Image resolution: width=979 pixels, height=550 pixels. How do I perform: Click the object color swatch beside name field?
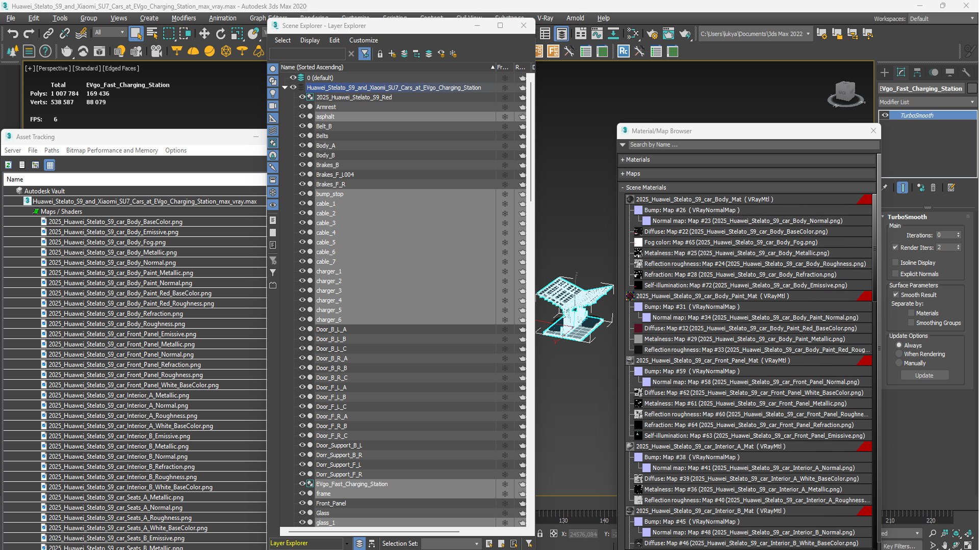click(x=972, y=89)
